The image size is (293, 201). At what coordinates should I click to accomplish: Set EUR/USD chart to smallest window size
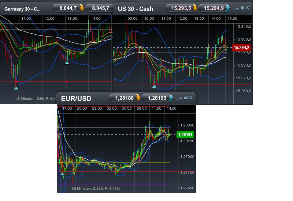[177, 99]
